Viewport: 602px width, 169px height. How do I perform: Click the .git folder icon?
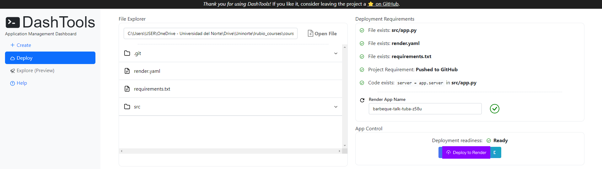(127, 53)
